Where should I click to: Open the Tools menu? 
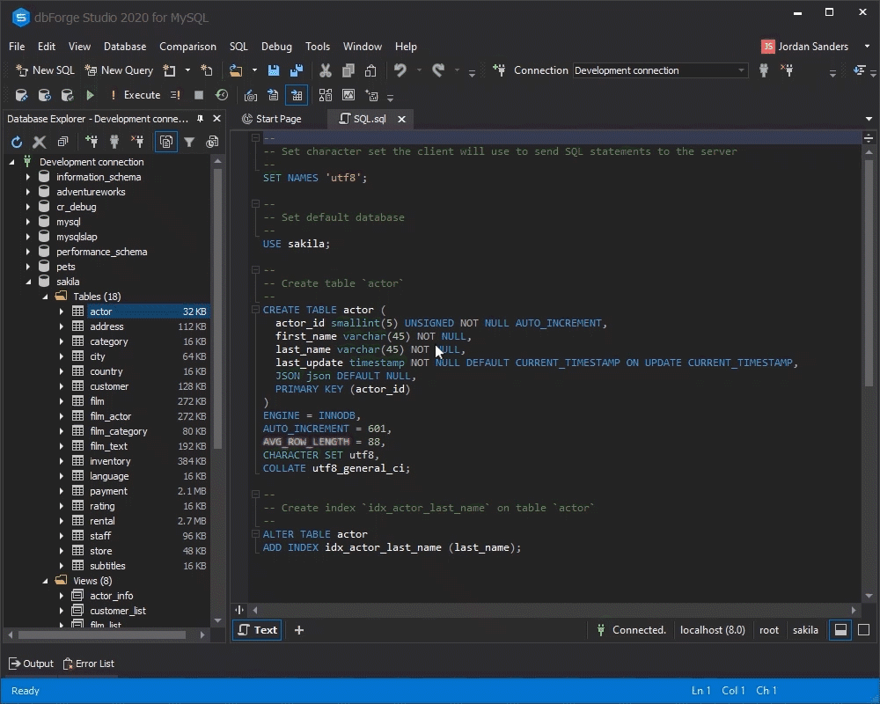tap(318, 47)
